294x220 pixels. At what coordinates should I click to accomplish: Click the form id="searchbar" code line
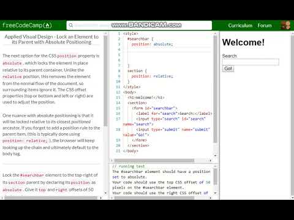(154, 108)
